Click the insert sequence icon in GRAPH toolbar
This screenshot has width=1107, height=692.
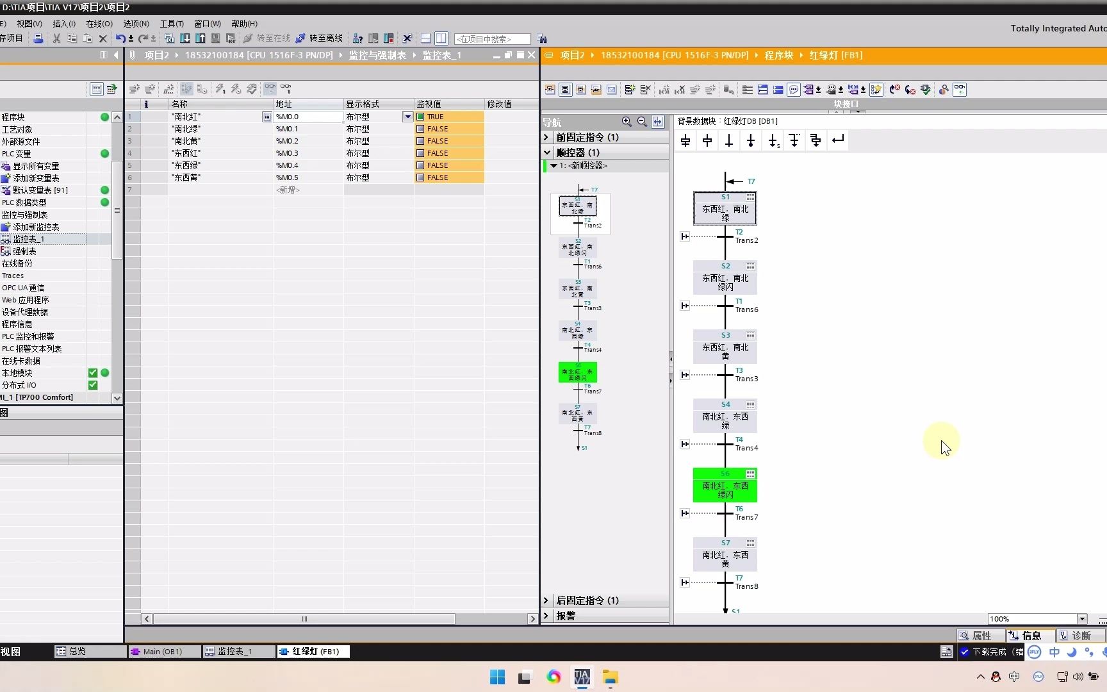coord(630,90)
